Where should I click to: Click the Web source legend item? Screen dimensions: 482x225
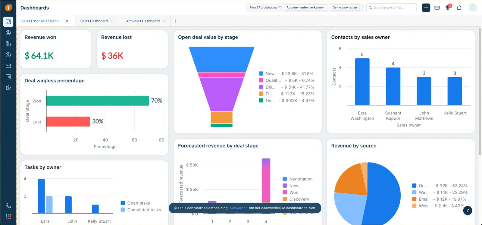438,206
